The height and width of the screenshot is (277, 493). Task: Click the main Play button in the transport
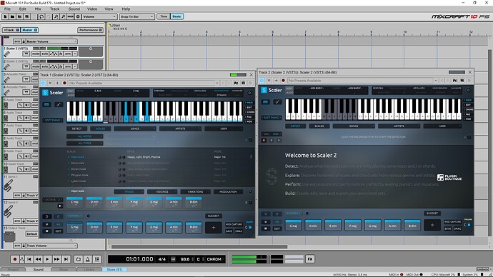tap(47, 259)
